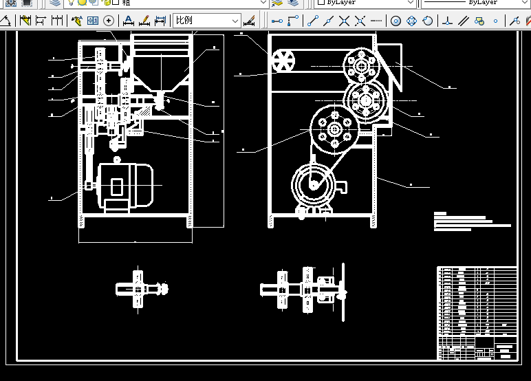Expand the layer list dropdown arrow

pyautogui.click(x=263, y=2)
